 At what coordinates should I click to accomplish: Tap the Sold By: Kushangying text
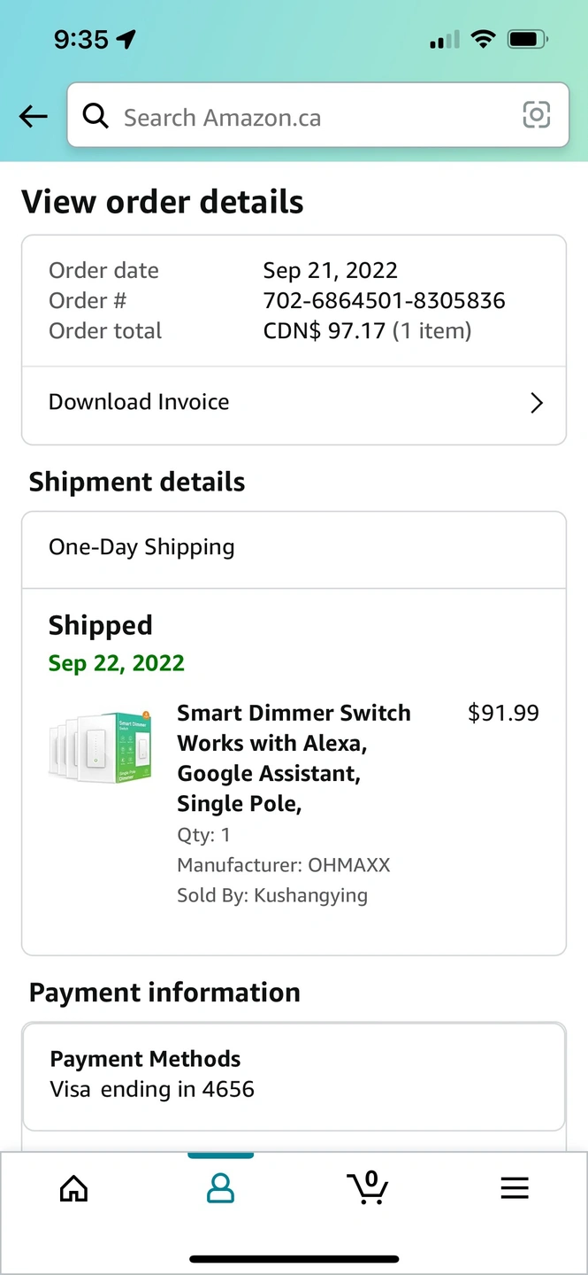point(272,895)
